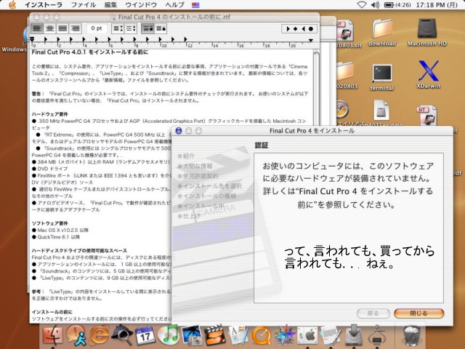Screen dimensions: 465x349
Task: Click the battery status indicator
Action: click(x=398, y=5)
